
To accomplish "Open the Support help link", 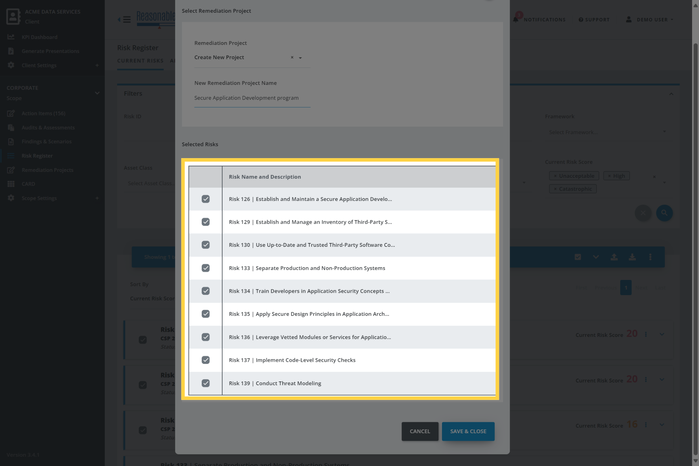I will coord(594,20).
